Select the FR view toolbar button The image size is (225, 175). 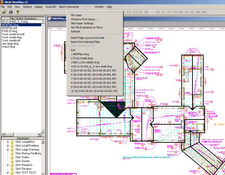point(175,13)
